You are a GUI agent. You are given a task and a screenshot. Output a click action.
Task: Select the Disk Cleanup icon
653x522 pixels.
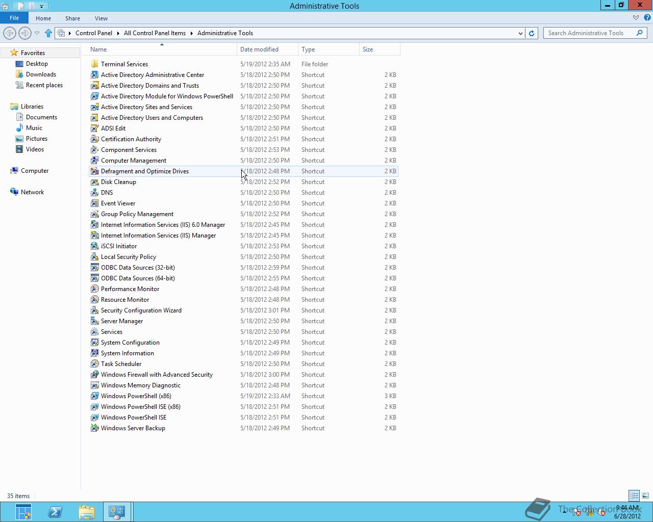[x=94, y=182]
